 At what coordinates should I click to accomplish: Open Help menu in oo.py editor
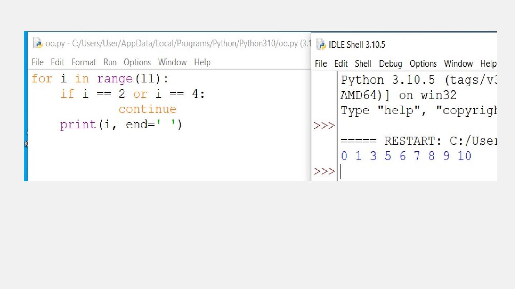coord(202,62)
